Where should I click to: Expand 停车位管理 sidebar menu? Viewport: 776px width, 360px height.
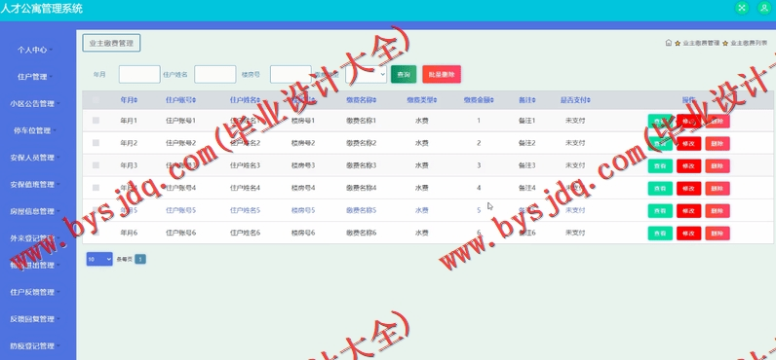(35, 130)
